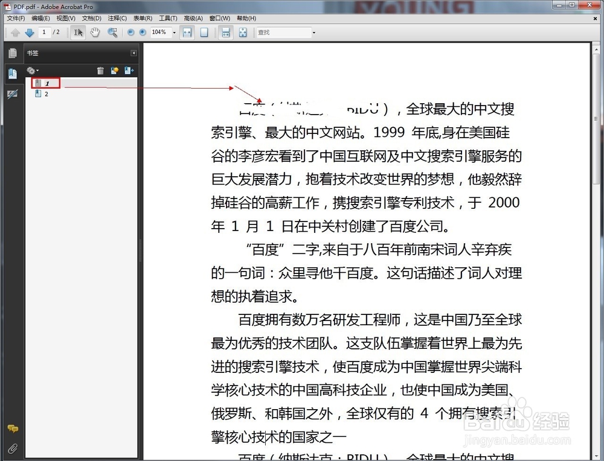Screen dimensions: 604x461
Task: Close the document with menu-bar X
Action: point(595,18)
